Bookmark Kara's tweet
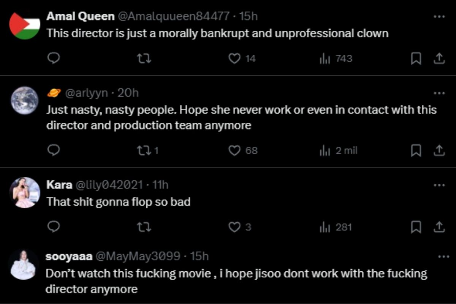The width and height of the screenshot is (456, 304). pos(416,227)
